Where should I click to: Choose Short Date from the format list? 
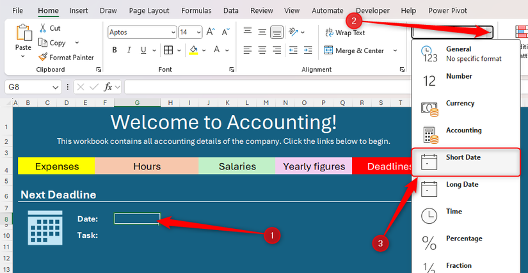click(x=463, y=157)
